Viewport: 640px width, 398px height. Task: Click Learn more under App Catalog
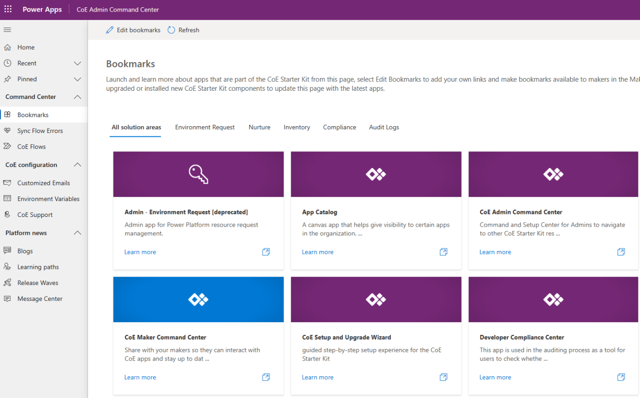318,252
